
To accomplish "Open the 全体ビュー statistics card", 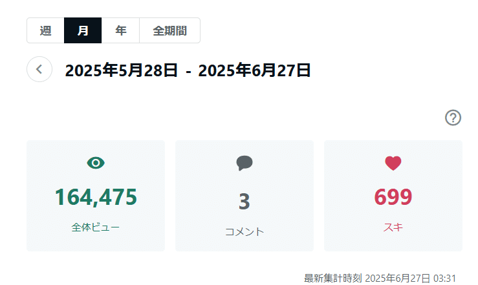I will point(96,196).
